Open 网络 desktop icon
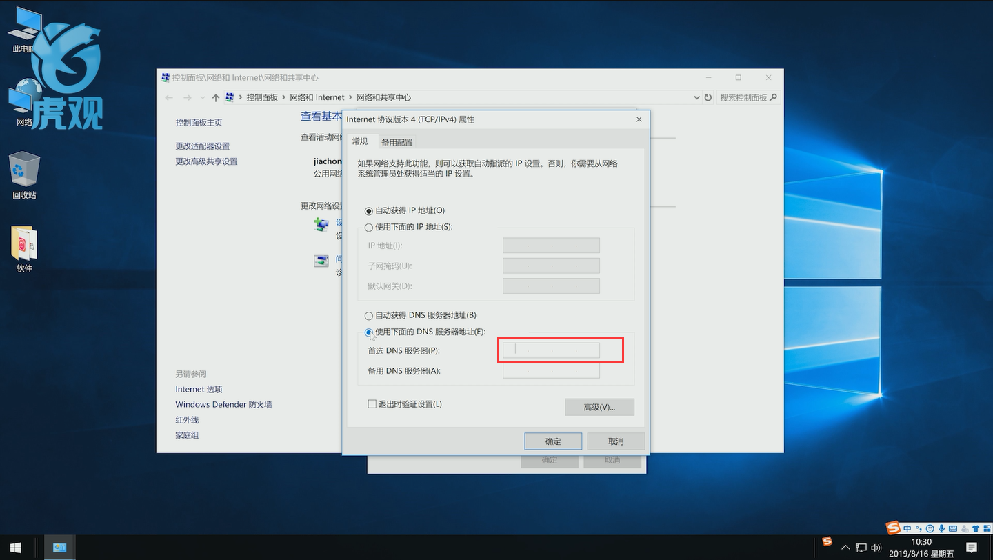Image resolution: width=993 pixels, height=560 pixels. (24, 103)
